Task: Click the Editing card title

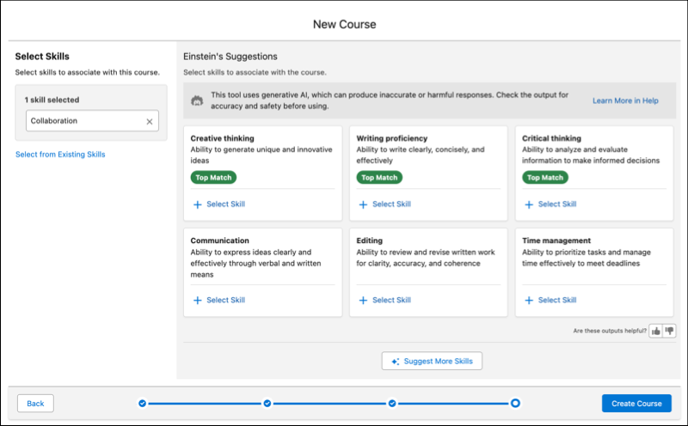Action: click(370, 240)
